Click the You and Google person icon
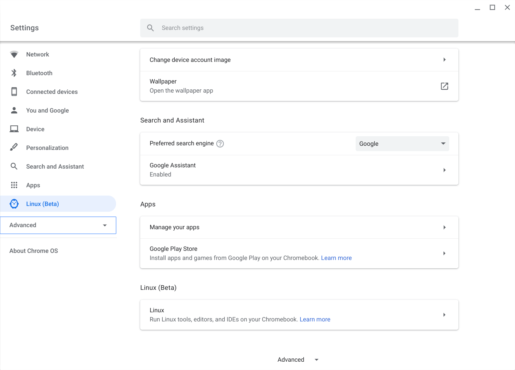515x370 pixels. pos(14,110)
